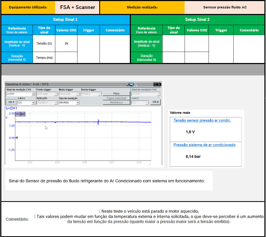Open the Sinal de medição CH2 dropdown

click(x=146, y=94)
